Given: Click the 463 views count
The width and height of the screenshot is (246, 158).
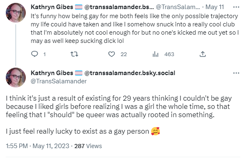Looking at the screenshot, I should tap(169, 54).
